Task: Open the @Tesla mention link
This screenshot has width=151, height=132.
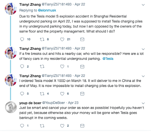Action: click(x=108, y=59)
